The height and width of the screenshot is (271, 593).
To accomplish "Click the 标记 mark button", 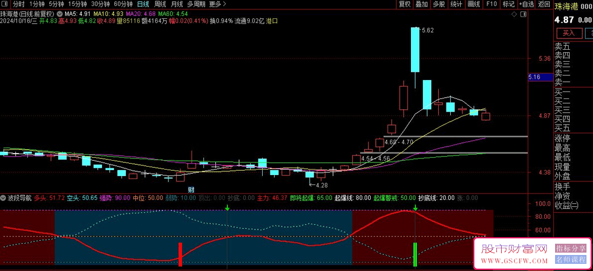I will (x=508, y=4).
